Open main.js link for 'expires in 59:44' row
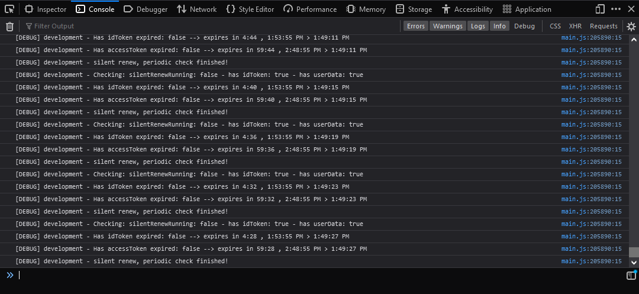 [x=591, y=50]
